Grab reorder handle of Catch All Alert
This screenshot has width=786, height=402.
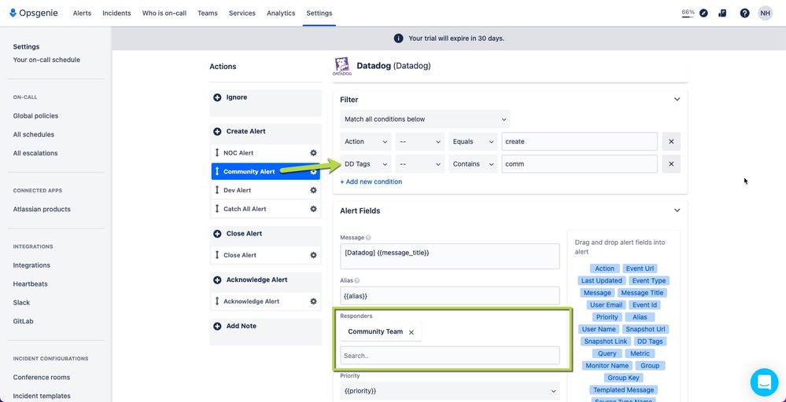(217, 209)
